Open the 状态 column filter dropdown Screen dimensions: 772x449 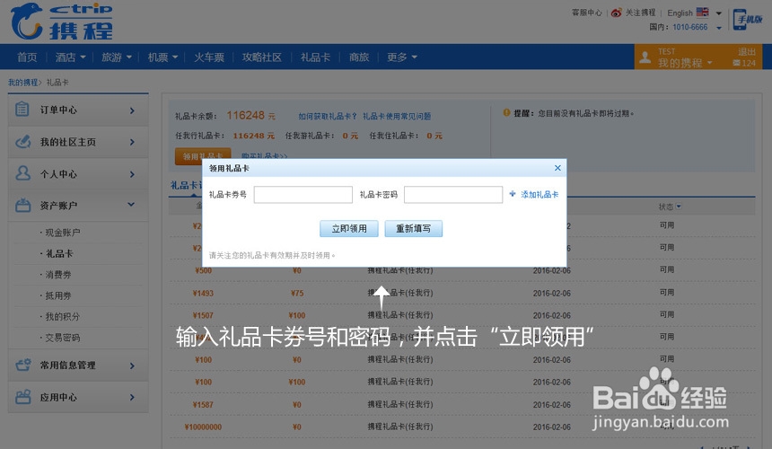(x=679, y=207)
